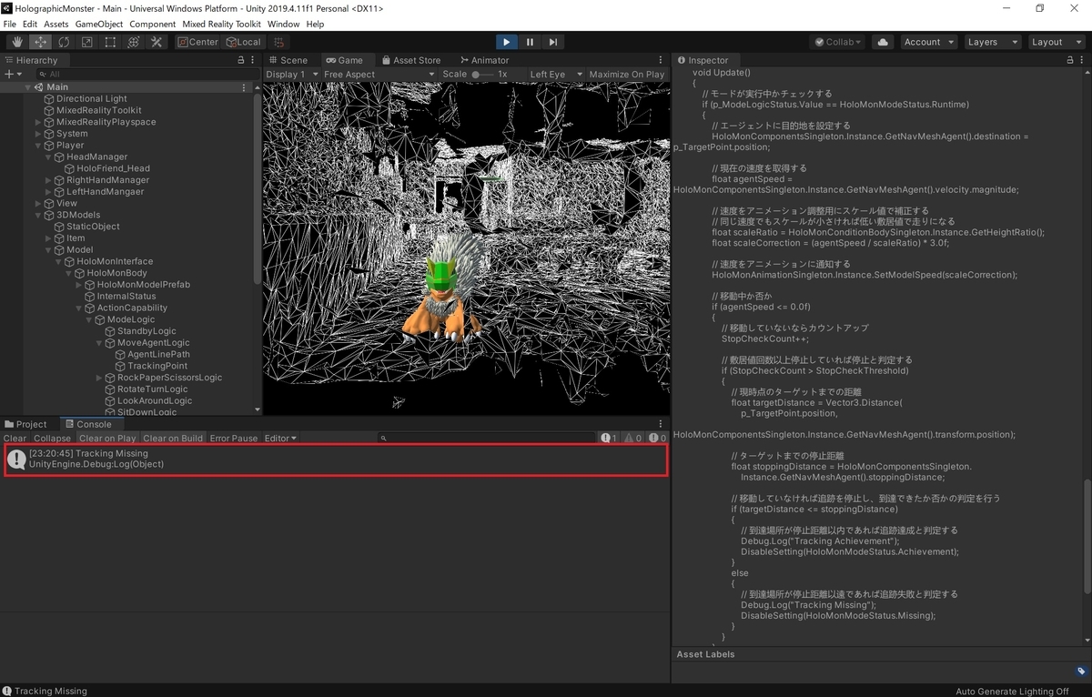Select the Hand tool in toolbar
Image resolution: width=1092 pixels, height=697 pixels.
tap(17, 42)
